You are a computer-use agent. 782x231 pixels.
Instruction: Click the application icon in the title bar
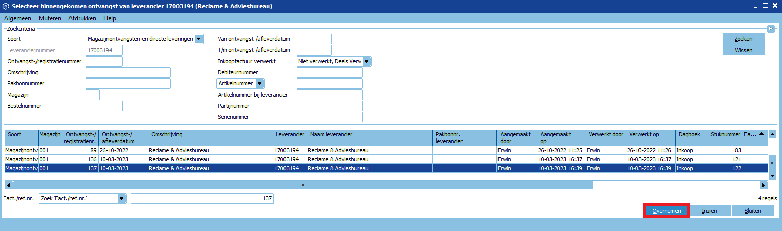pyautogui.click(x=6, y=6)
